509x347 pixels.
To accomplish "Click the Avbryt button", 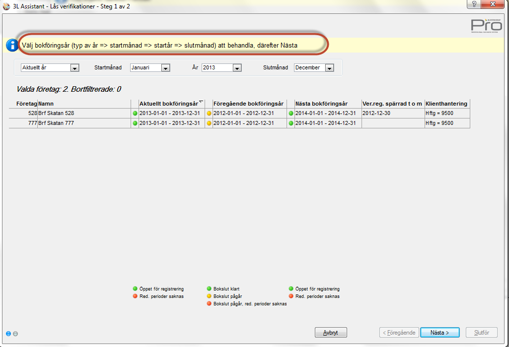I will [x=331, y=333].
